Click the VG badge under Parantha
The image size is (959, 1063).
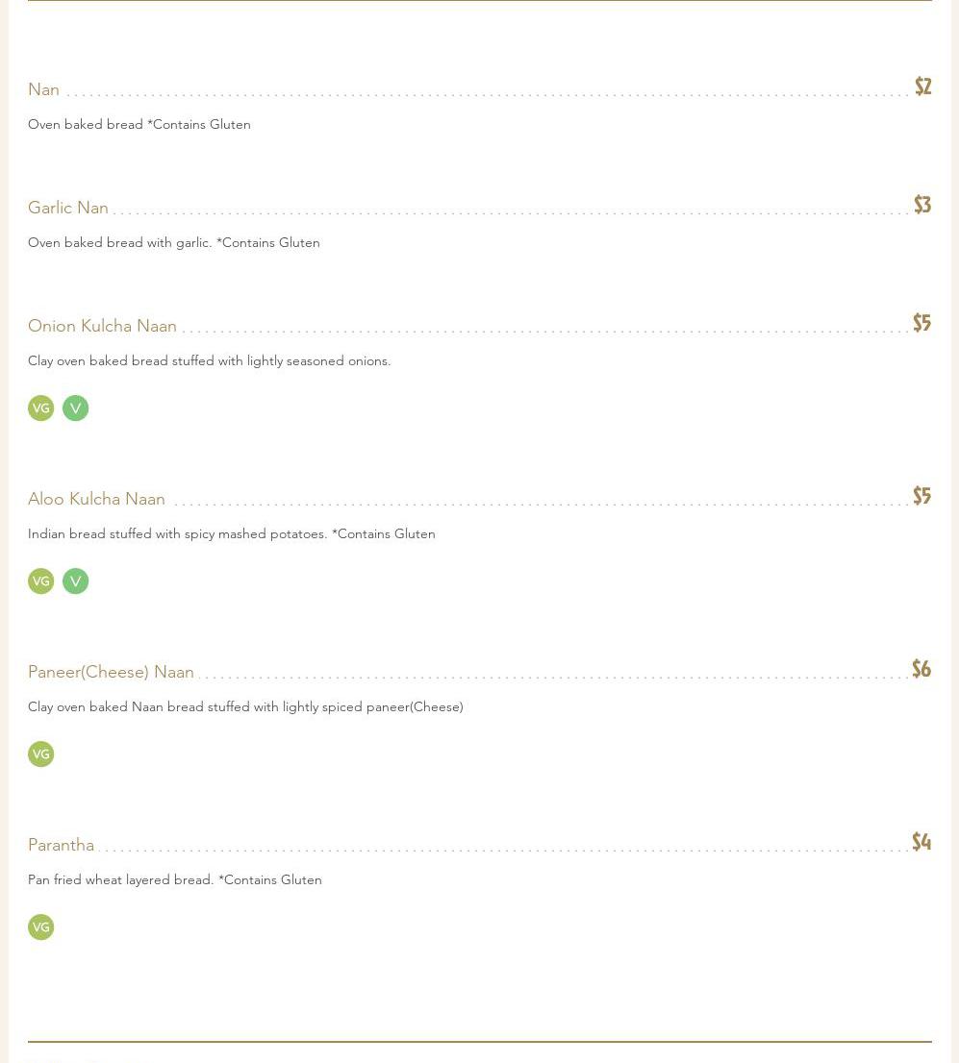pyautogui.click(x=40, y=927)
